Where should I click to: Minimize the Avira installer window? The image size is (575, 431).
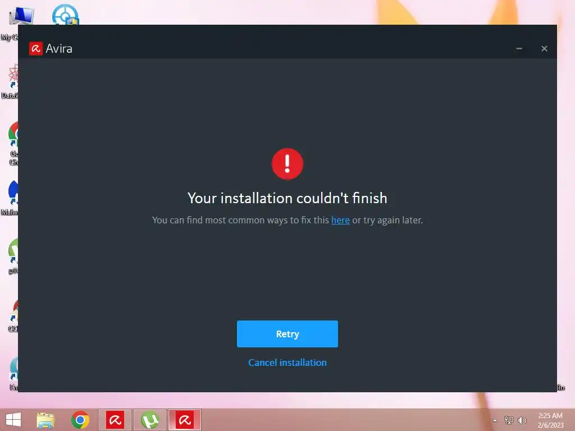point(519,48)
